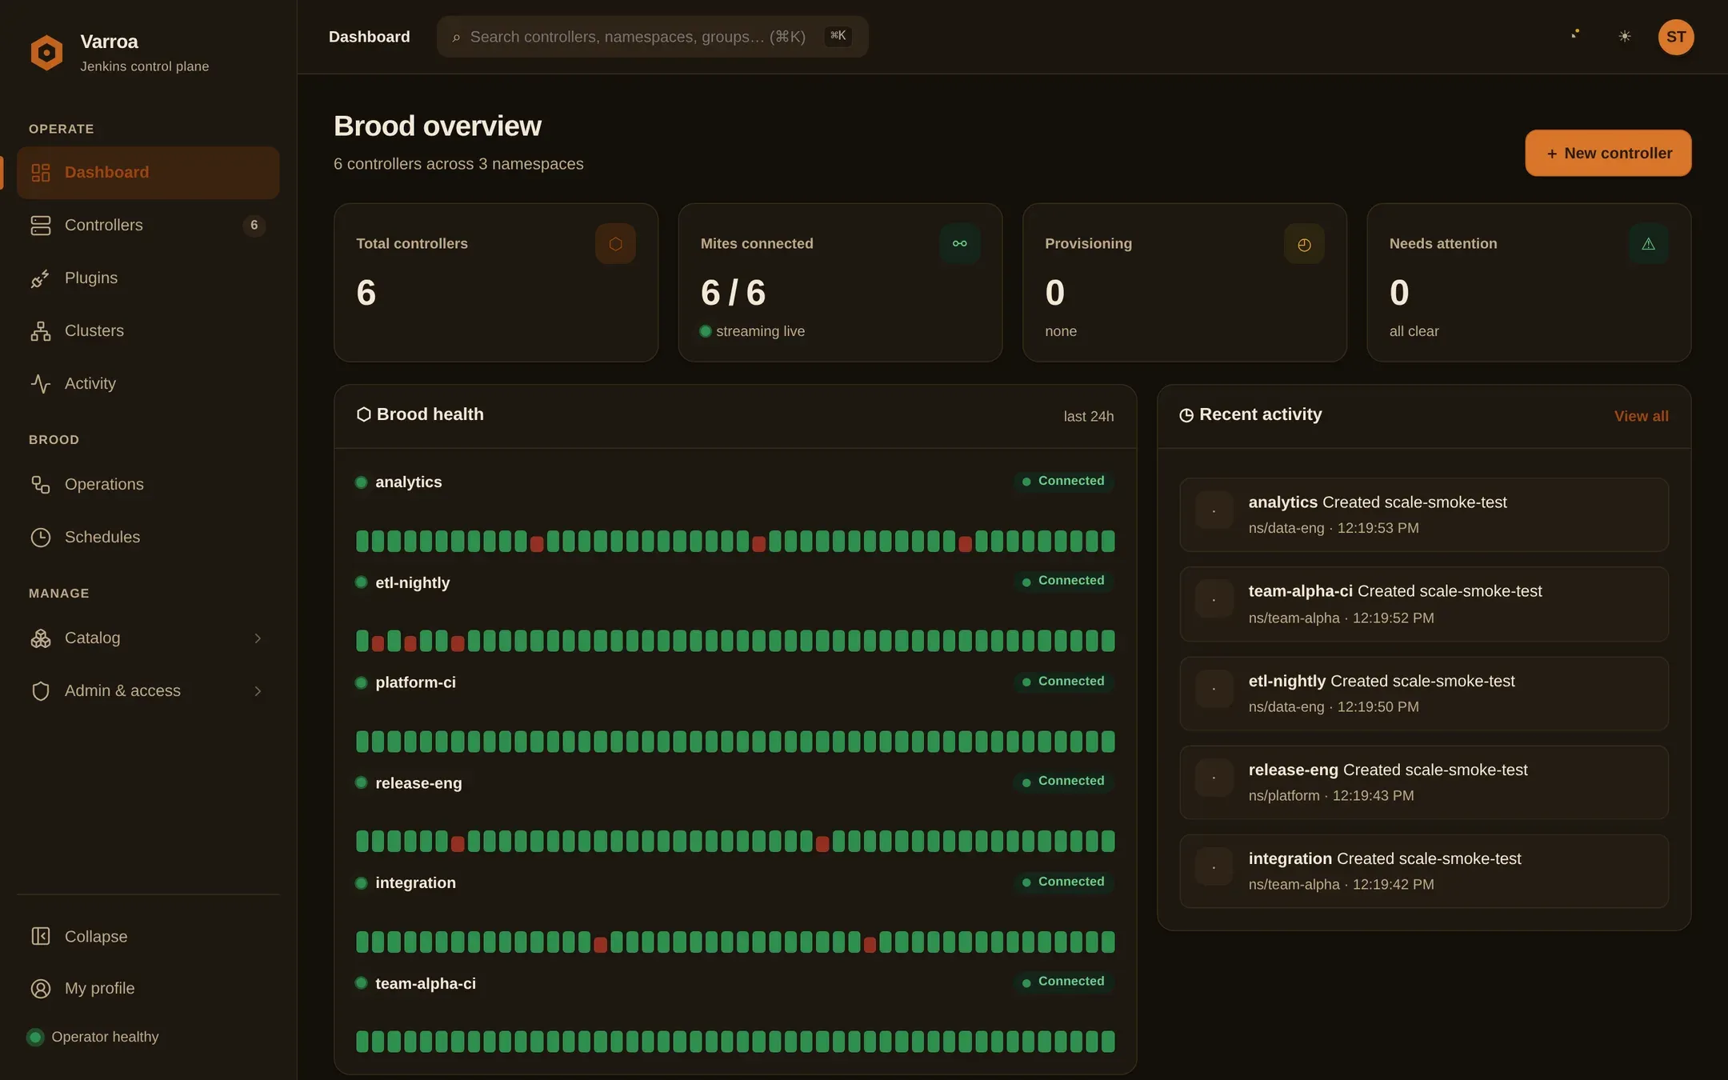Click the Collapse sidebar panel icon

pyautogui.click(x=41, y=936)
